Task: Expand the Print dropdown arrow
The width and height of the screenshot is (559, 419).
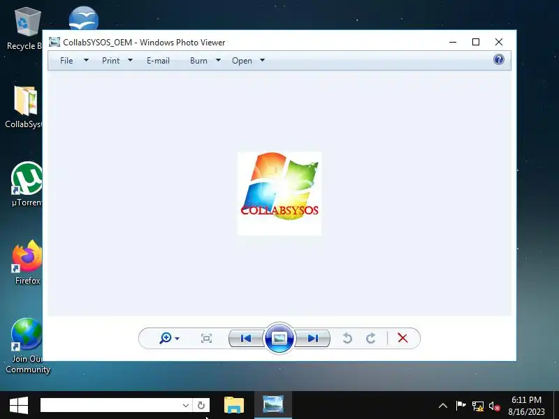Action: pyautogui.click(x=130, y=60)
